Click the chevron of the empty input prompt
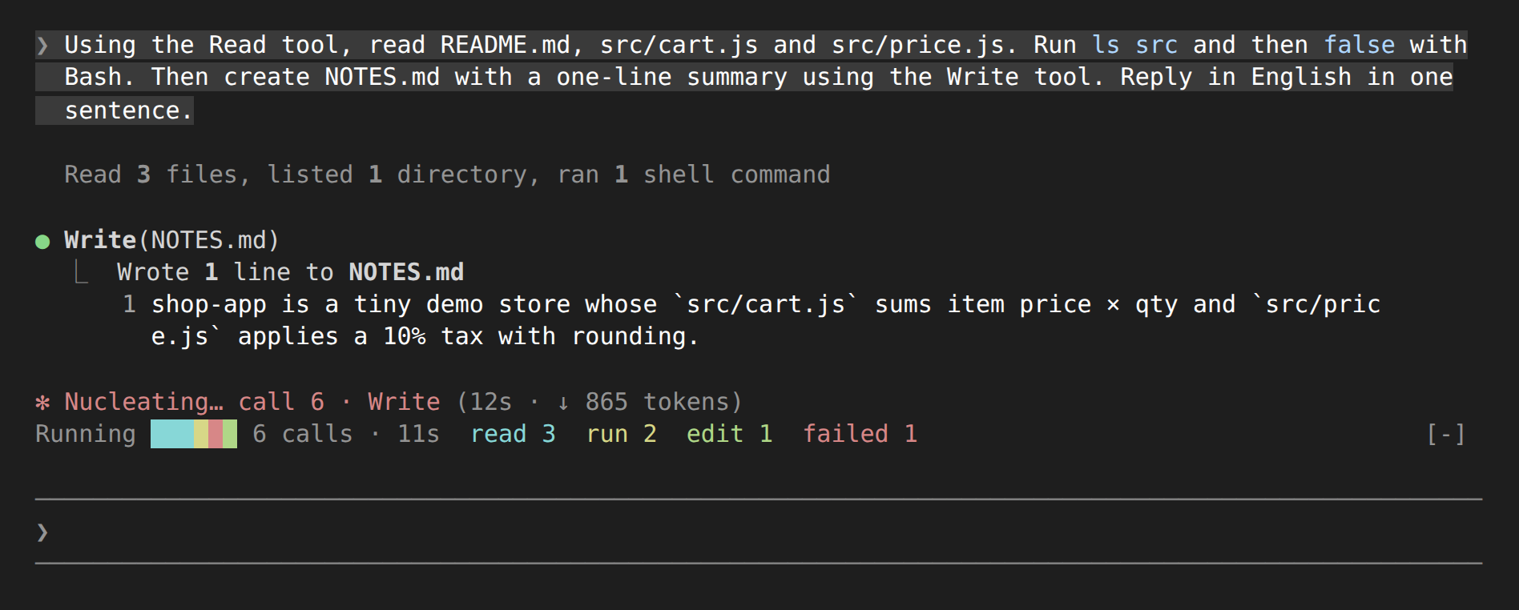The image size is (1519, 610). click(42, 532)
